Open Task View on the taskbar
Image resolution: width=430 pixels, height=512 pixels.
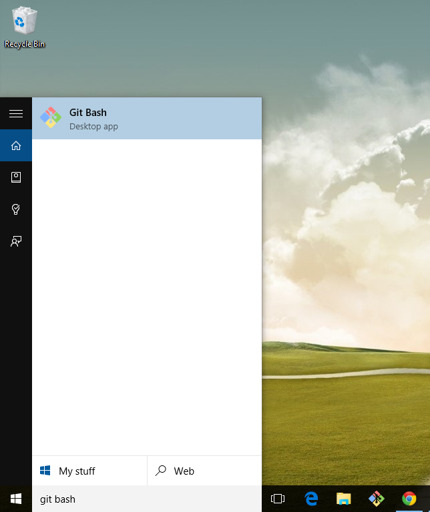(x=278, y=499)
